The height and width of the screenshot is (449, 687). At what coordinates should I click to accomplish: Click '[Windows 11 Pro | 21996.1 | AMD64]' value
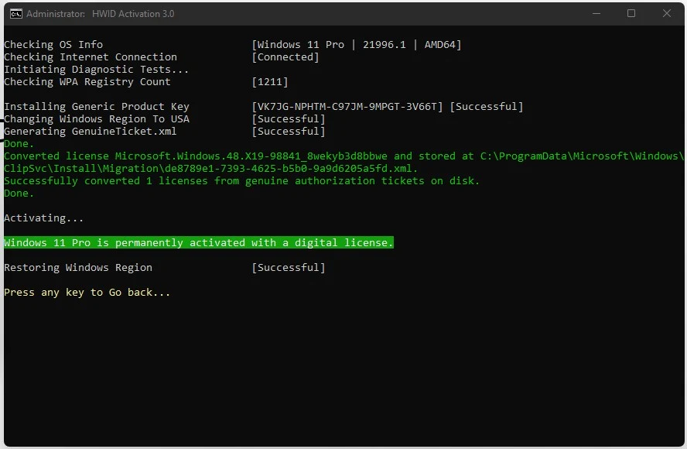click(x=357, y=45)
